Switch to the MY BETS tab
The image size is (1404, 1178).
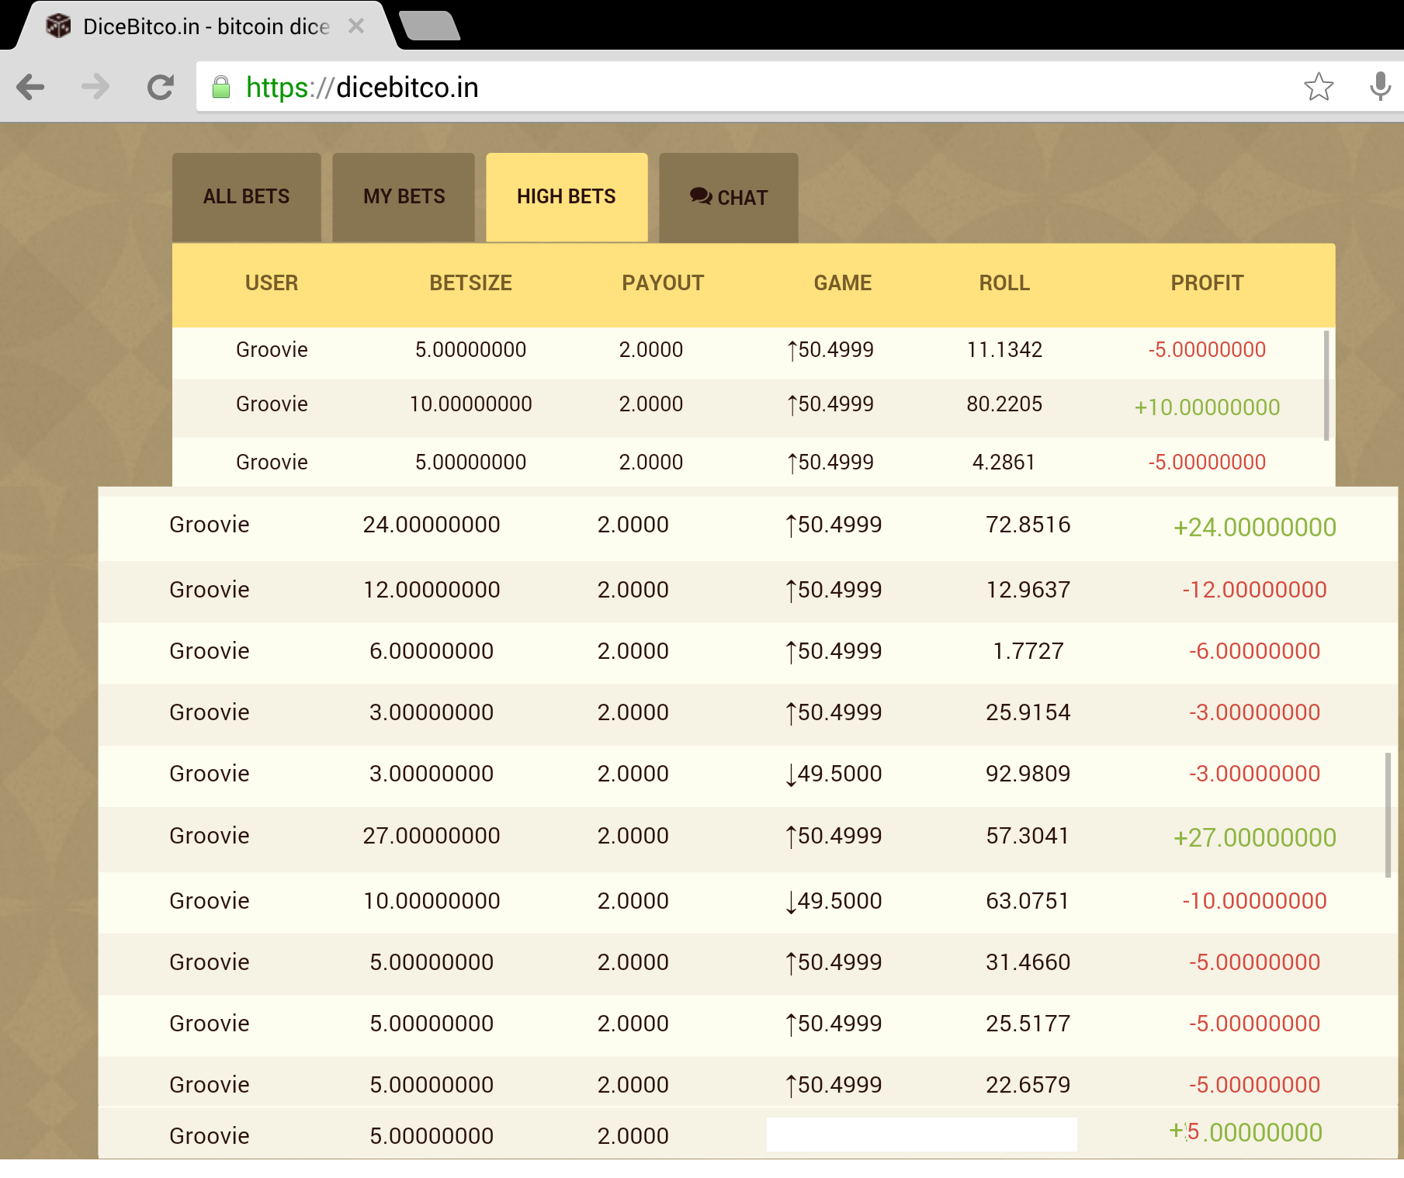pos(404,197)
